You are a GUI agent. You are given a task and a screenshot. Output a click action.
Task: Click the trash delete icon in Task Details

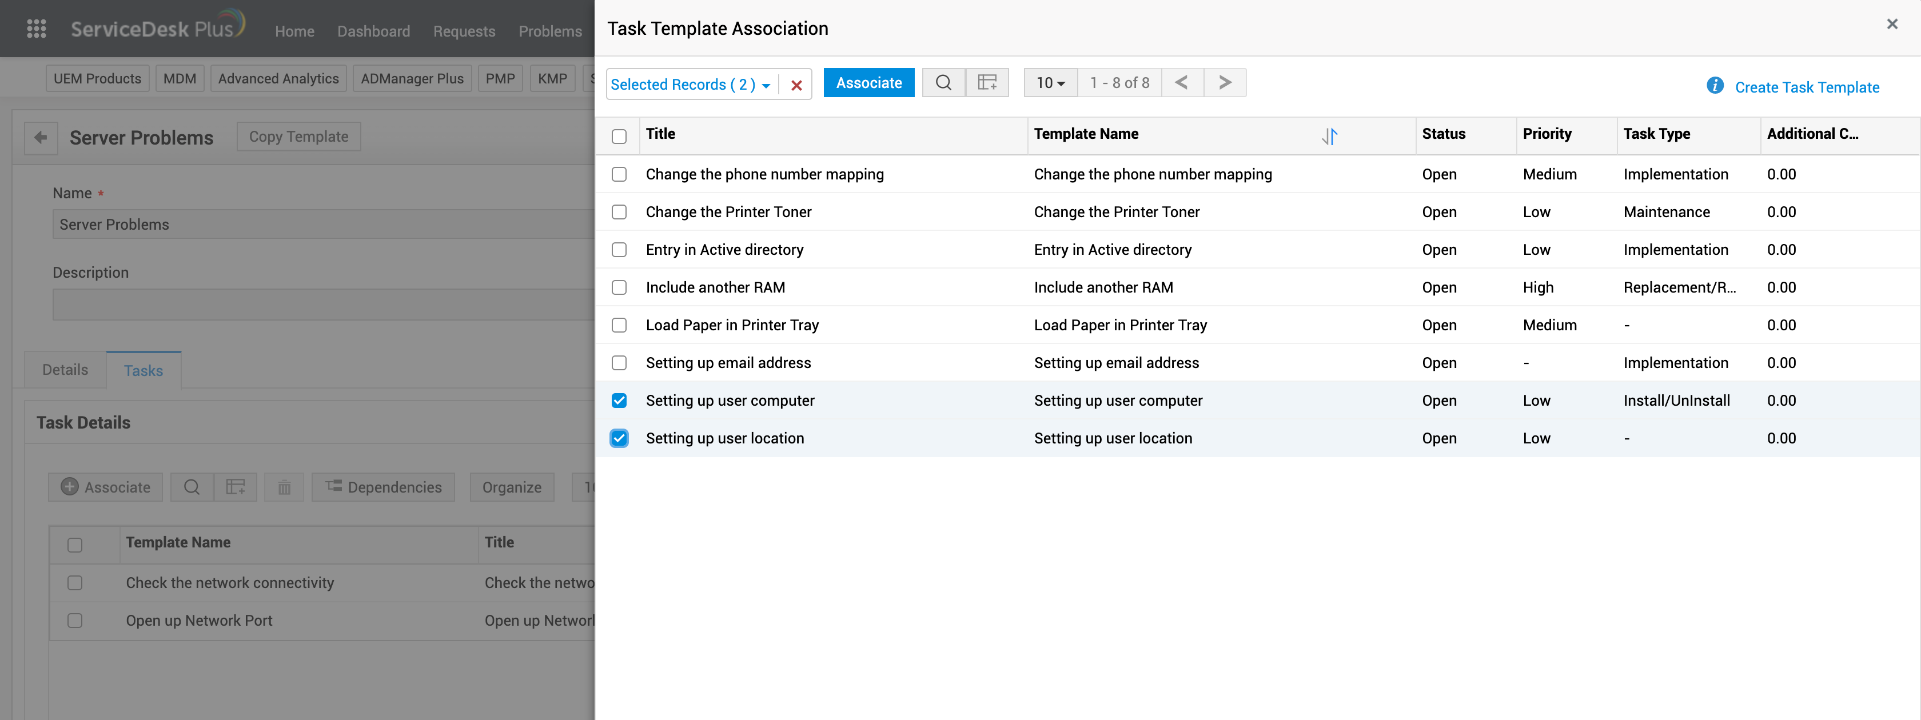[284, 487]
